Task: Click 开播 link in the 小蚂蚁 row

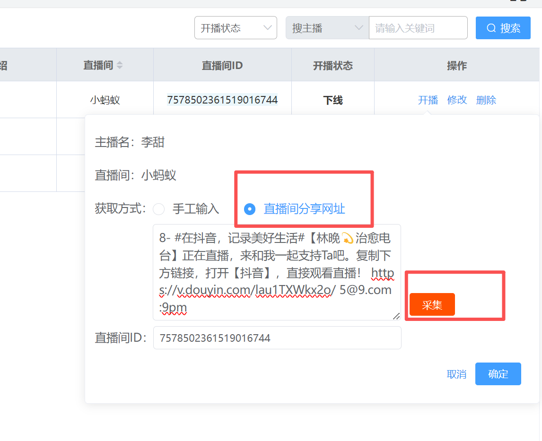Action: coord(428,100)
